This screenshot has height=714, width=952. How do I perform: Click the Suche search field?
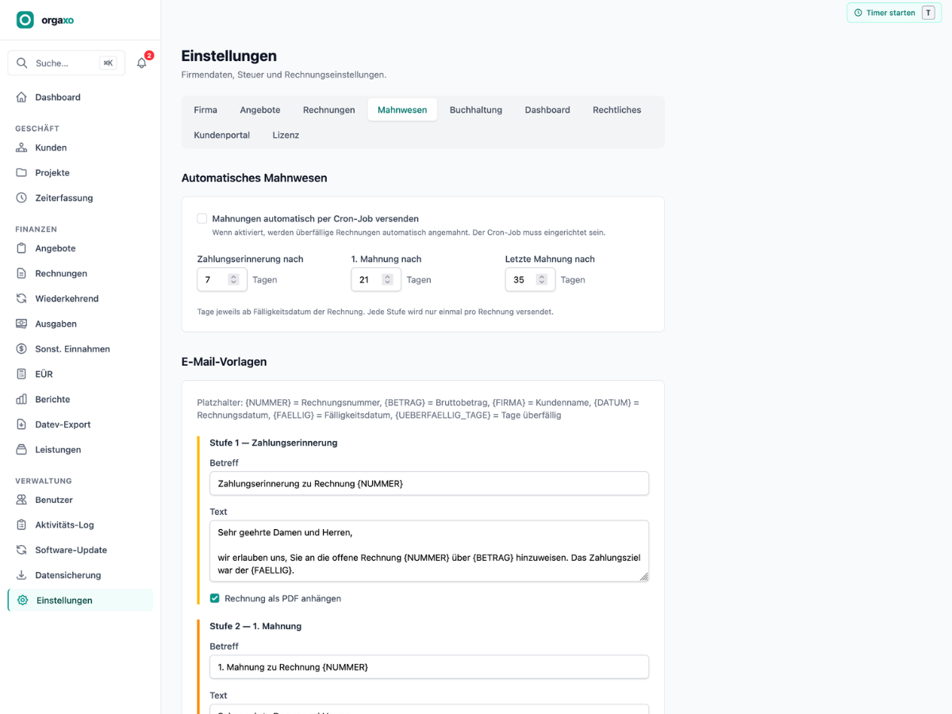coord(67,63)
